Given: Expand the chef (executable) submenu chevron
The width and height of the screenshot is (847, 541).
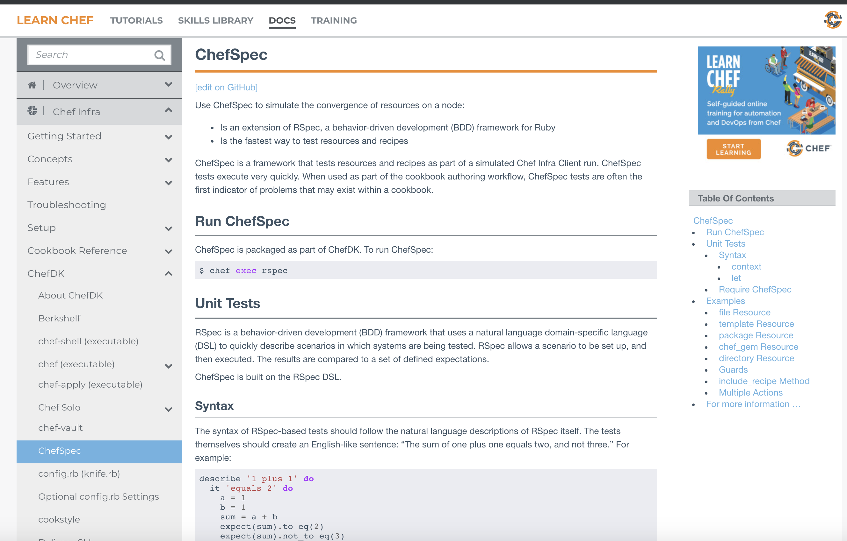Looking at the screenshot, I should (169, 366).
